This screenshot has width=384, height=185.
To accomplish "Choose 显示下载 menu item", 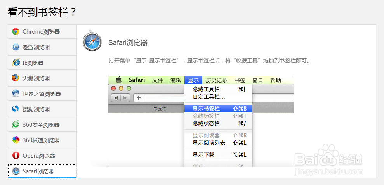I will tap(218, 155).
